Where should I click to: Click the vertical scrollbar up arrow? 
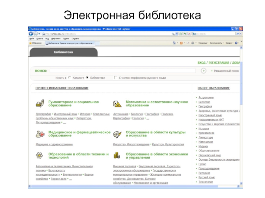[x=241, y=48]
